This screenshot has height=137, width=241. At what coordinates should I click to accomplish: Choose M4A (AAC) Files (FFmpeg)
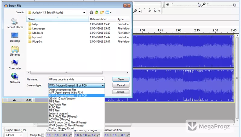point(77,117)
